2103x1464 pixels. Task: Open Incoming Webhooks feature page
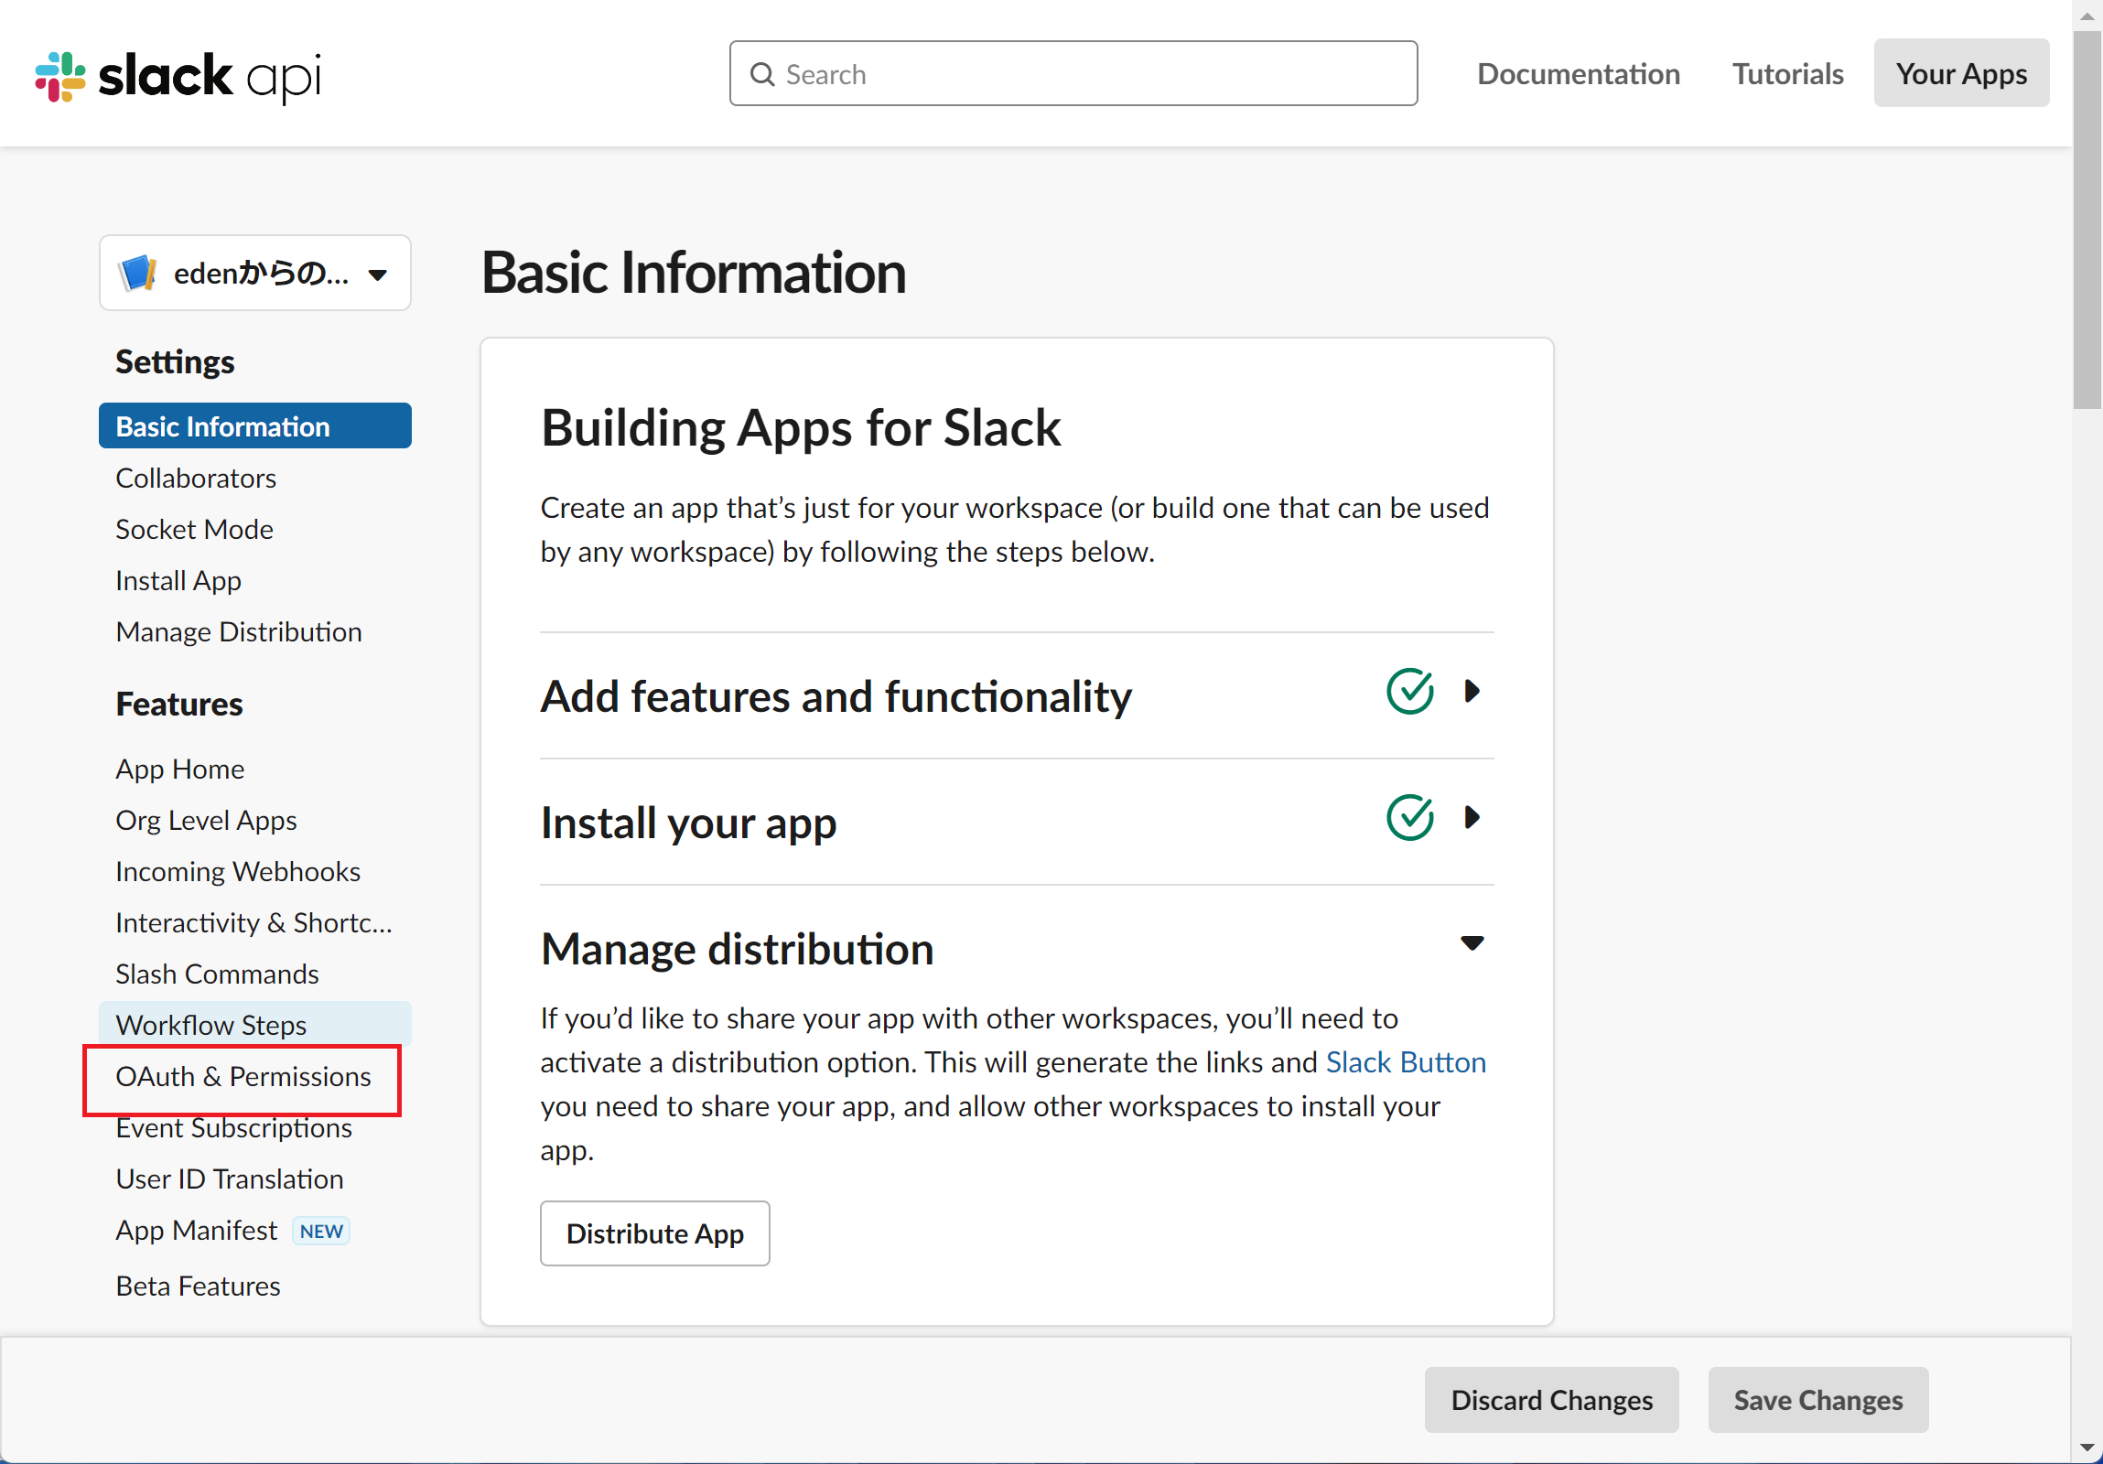(238, 872)
